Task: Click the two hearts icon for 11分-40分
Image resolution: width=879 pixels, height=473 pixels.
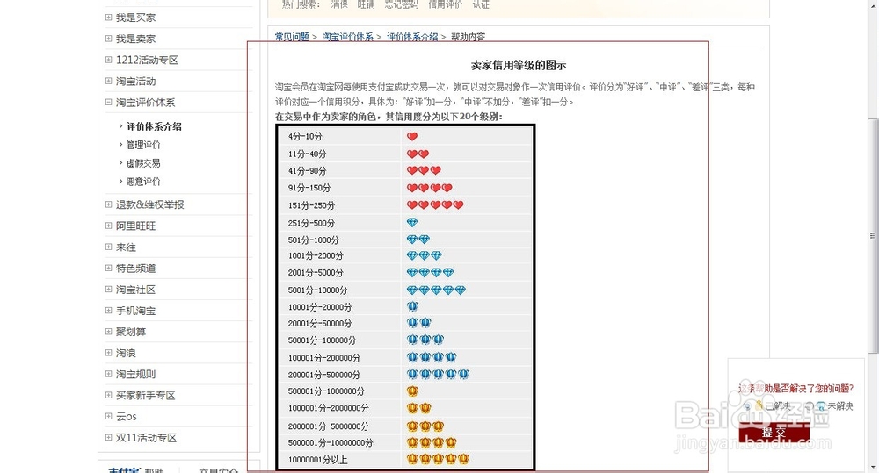Action: 418,154
